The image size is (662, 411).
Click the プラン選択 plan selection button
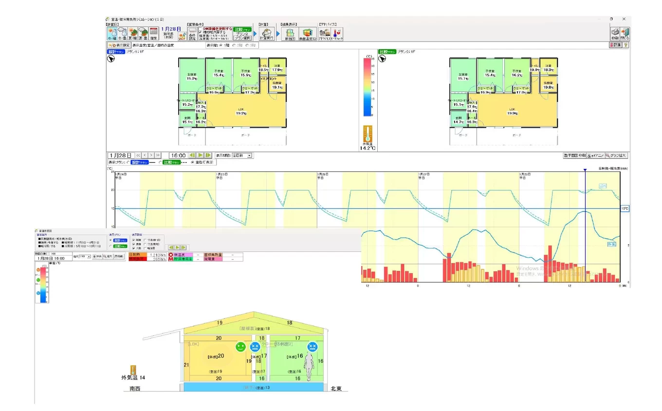(x=242, y=37)
